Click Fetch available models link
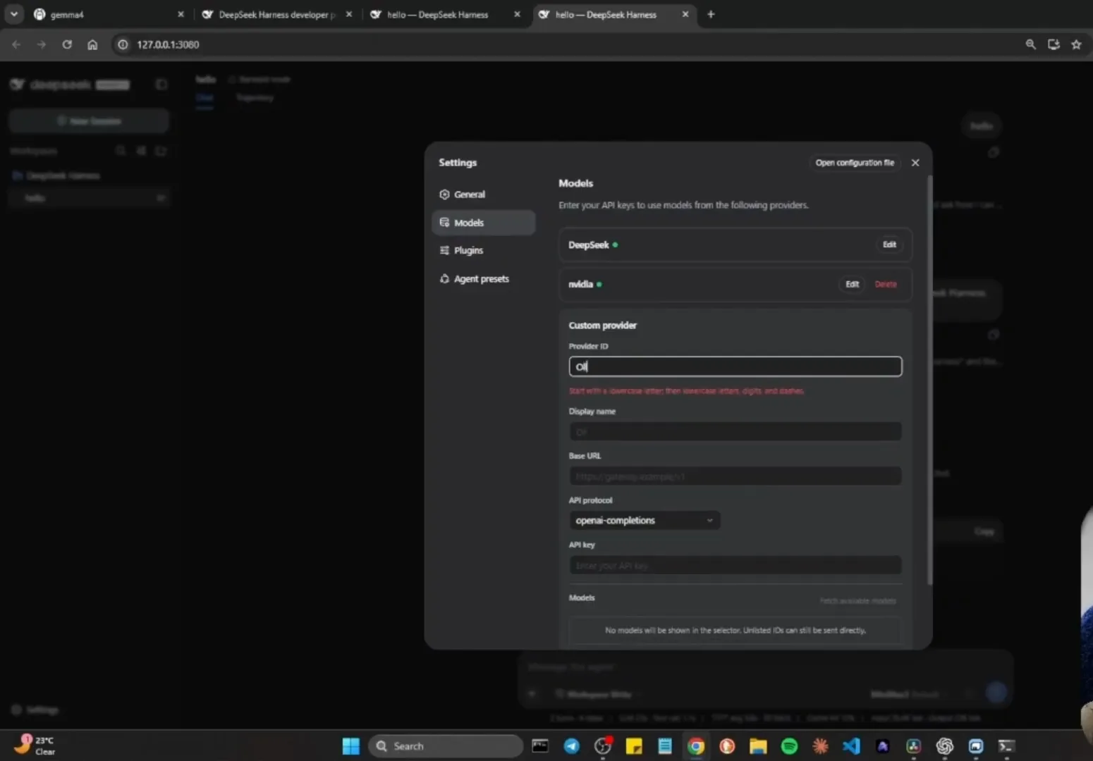The height and width of the screenshot is (761, 1093). point(857,601)
